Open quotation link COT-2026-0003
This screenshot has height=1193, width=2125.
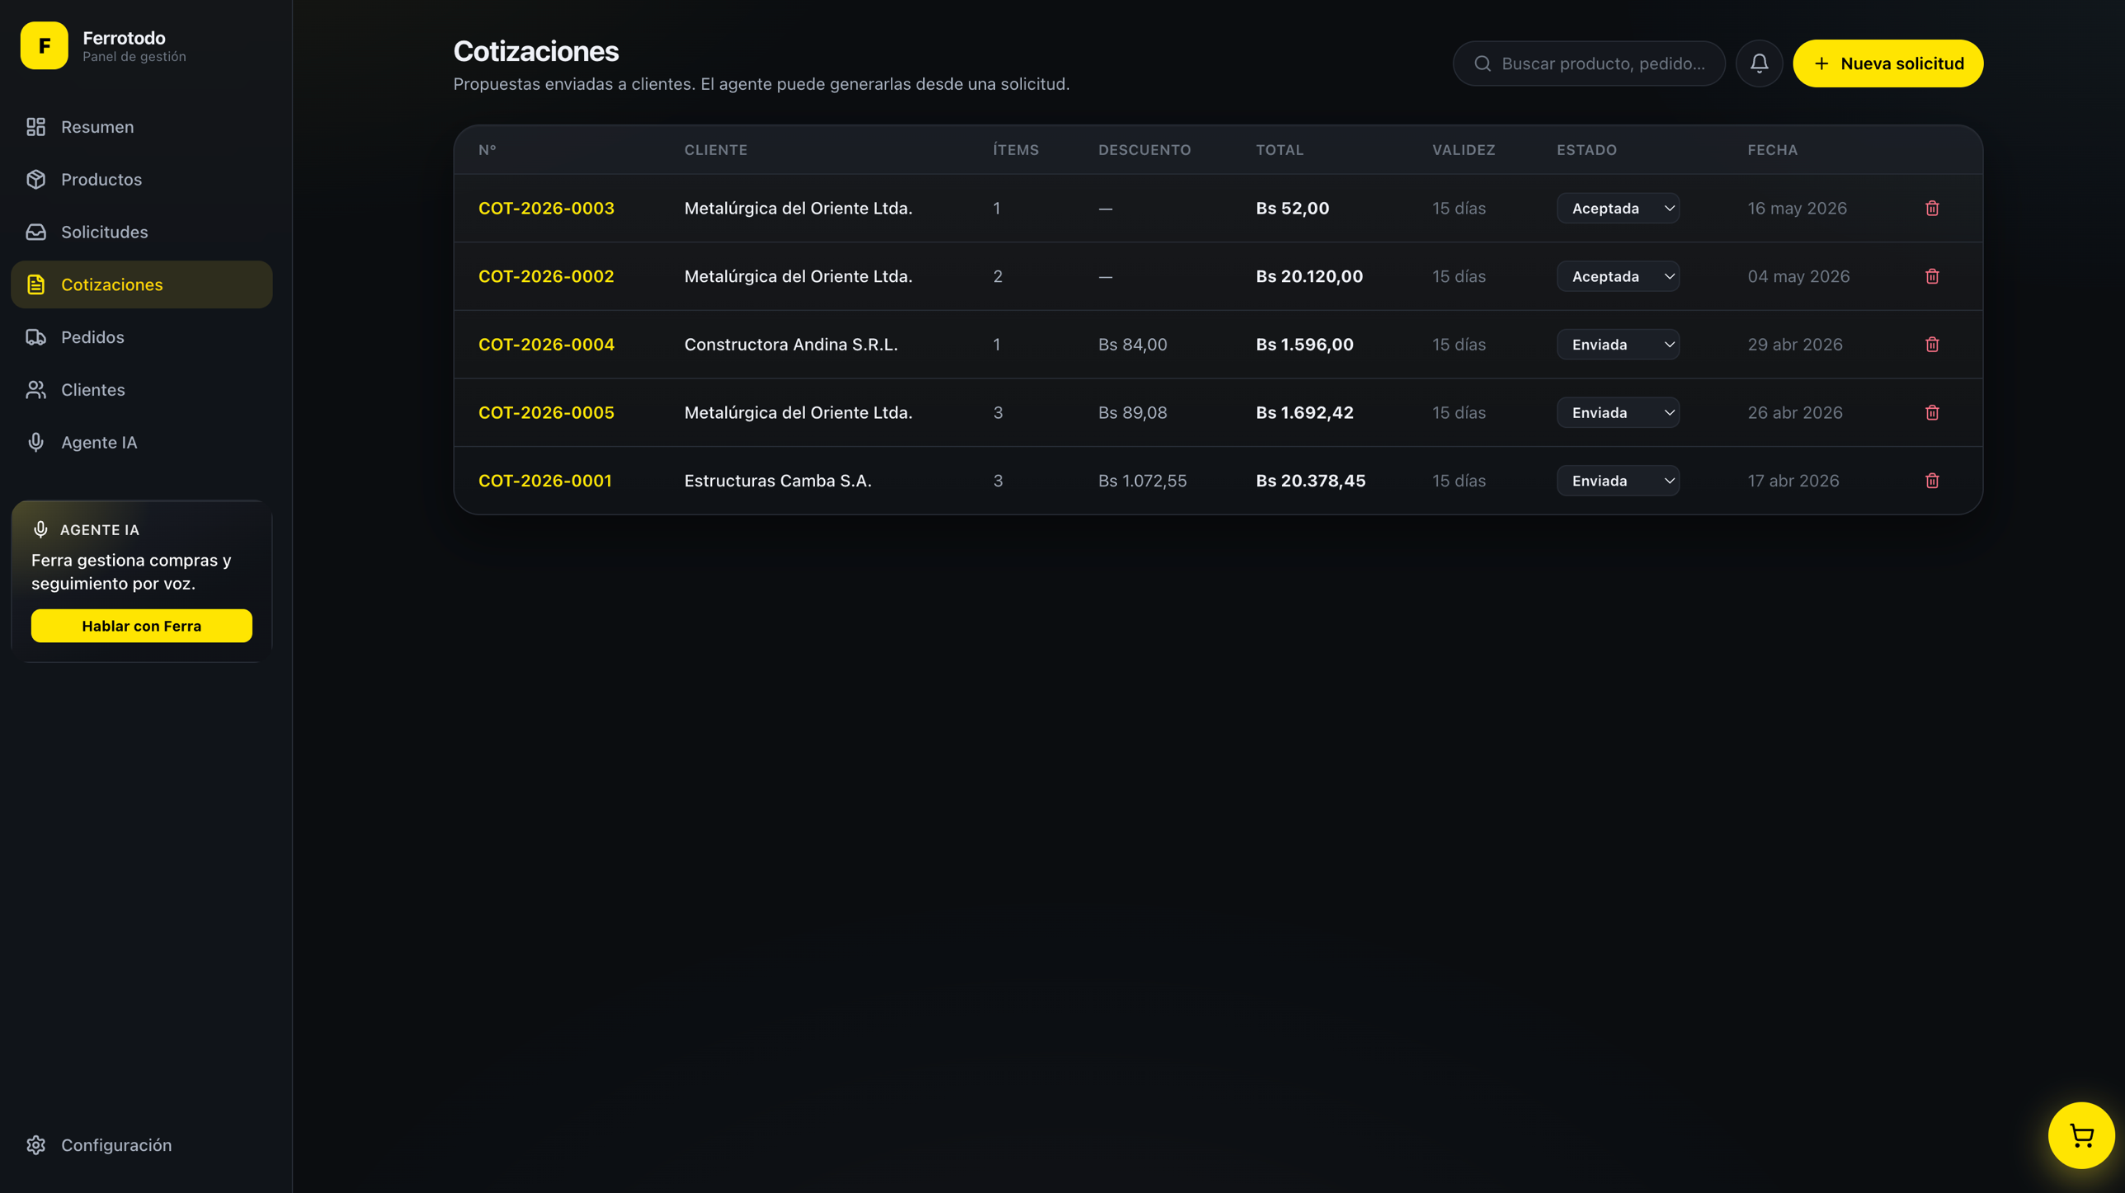tap(546, 209)
